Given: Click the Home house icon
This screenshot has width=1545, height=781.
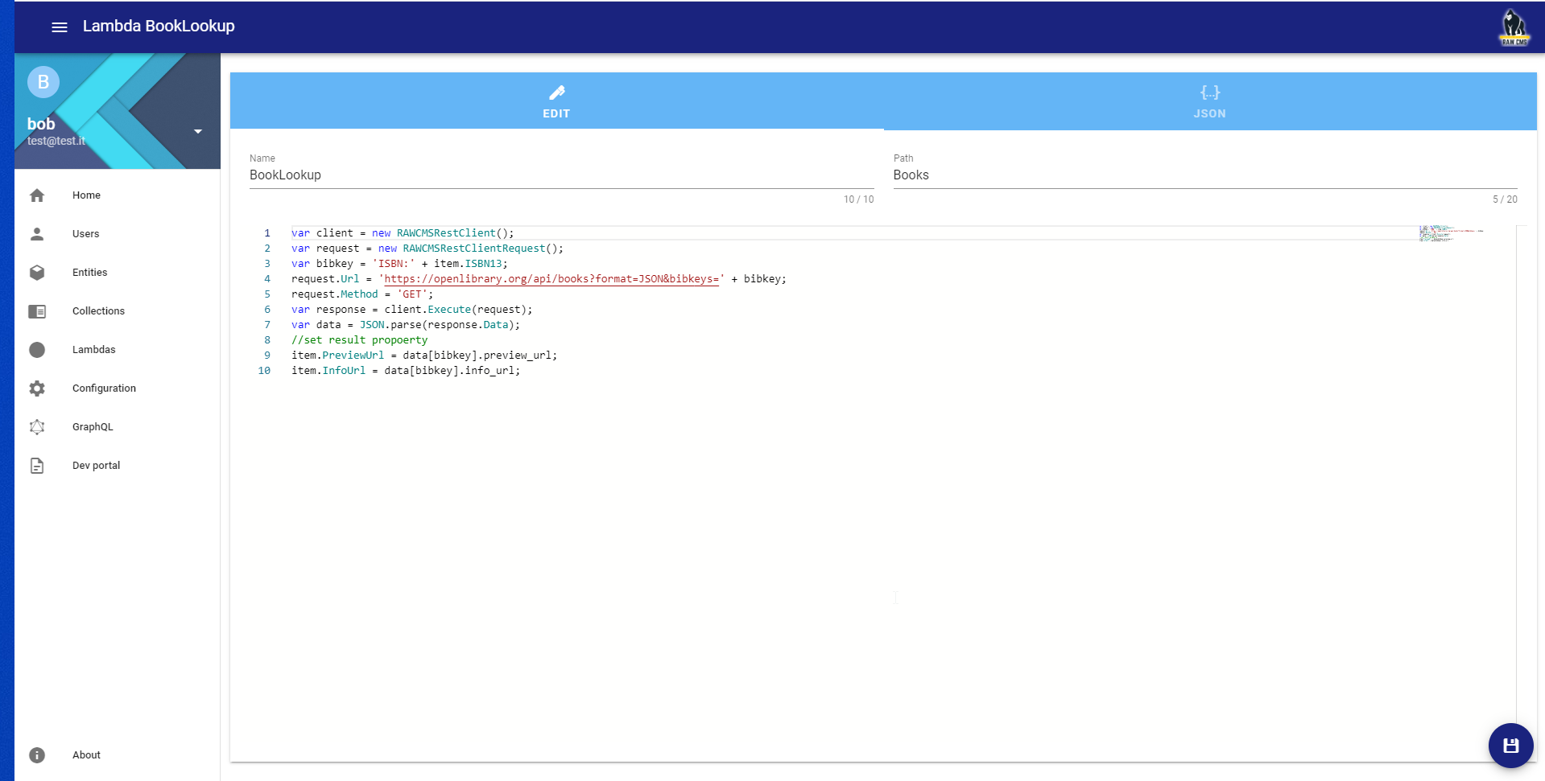Looking at the screenshot, I should (37, 195).
